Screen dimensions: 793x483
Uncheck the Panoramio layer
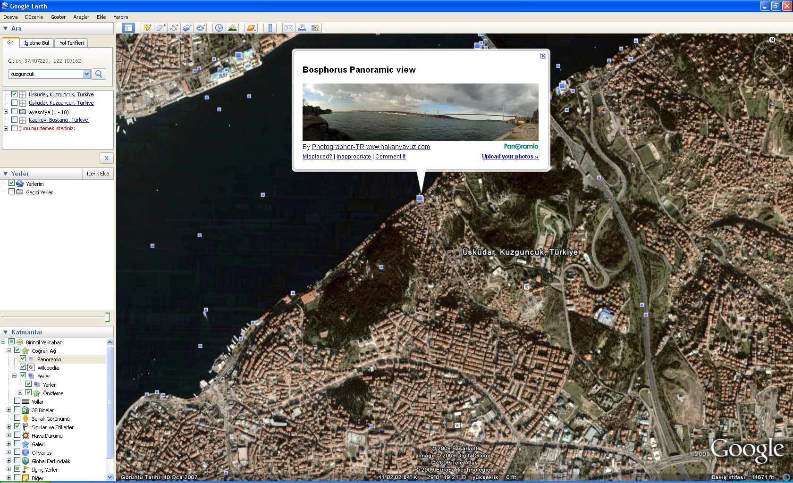[x=23, y=358]
